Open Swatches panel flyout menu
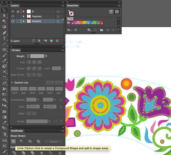This screenshot has width=171, height=155. tap(119, 6)
